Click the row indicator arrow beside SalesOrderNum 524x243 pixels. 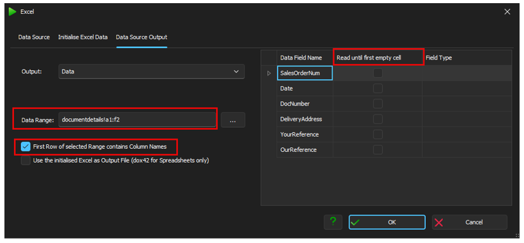coord(269,73)
